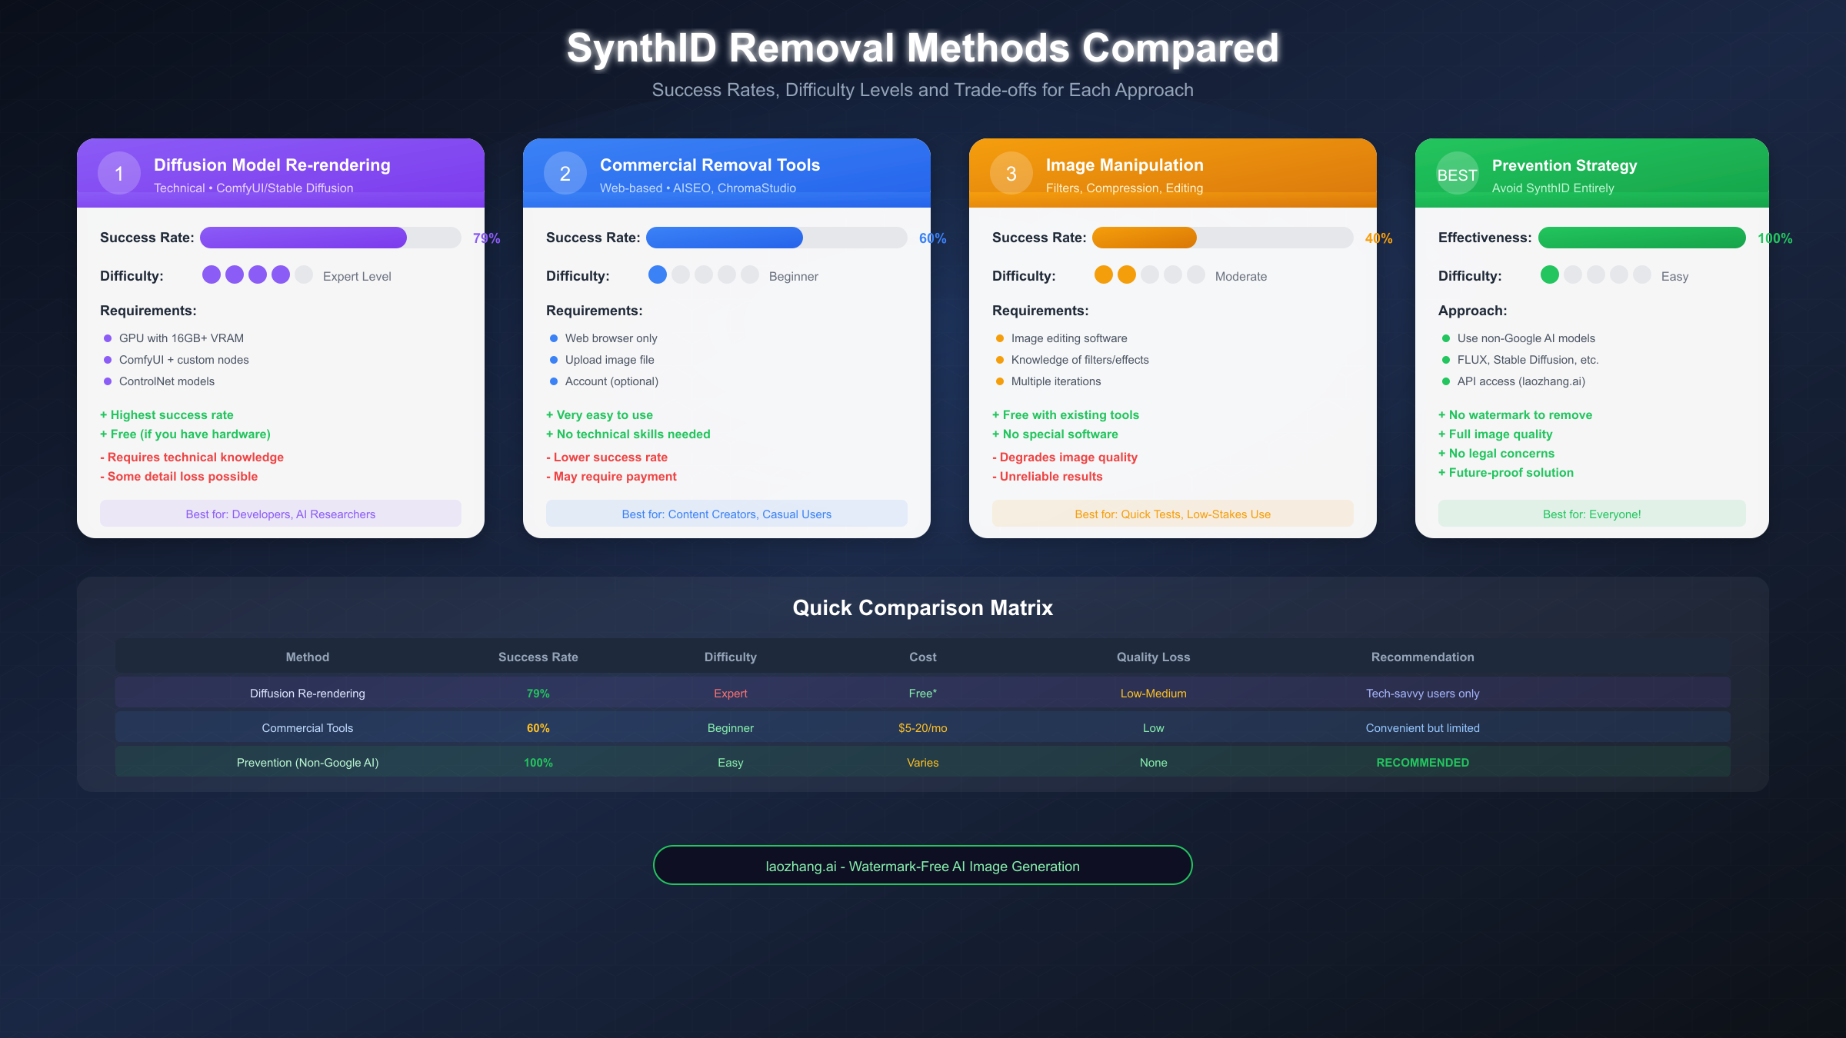Click the orange bullet beside "Image editing software"
The height and width of the screenshot is (1038, 1846).
coord(998,338)
